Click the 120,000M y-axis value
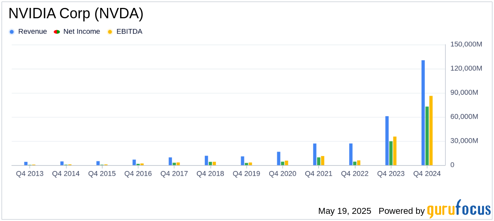 click(x=466, y=69)
